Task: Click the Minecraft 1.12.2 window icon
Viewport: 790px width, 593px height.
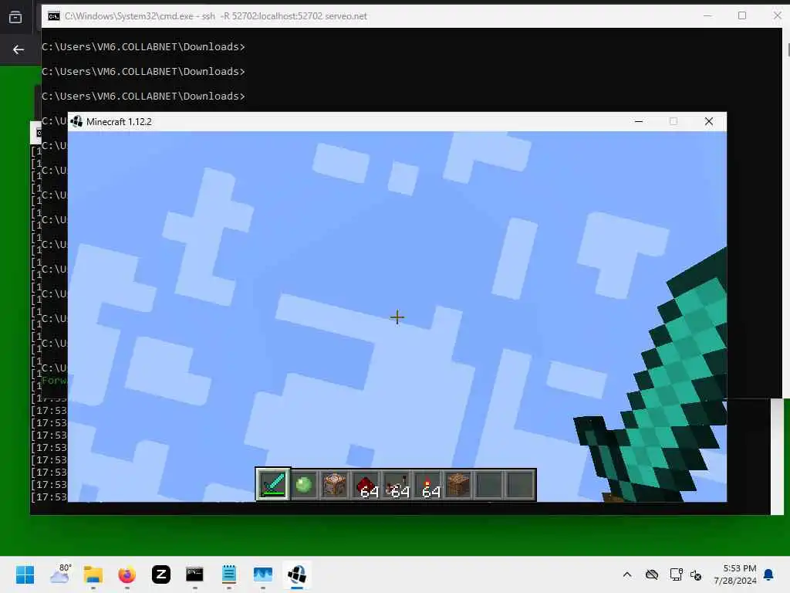Action: coord(76,121)
